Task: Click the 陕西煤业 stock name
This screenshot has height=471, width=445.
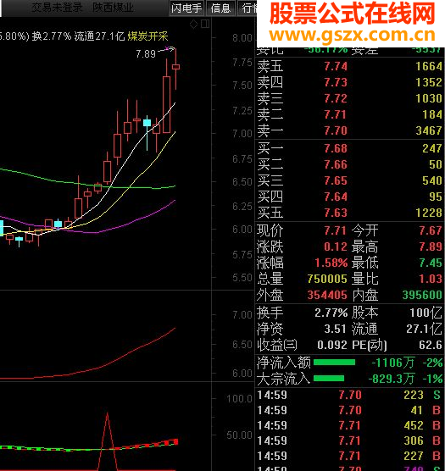Action: point(113,8)
